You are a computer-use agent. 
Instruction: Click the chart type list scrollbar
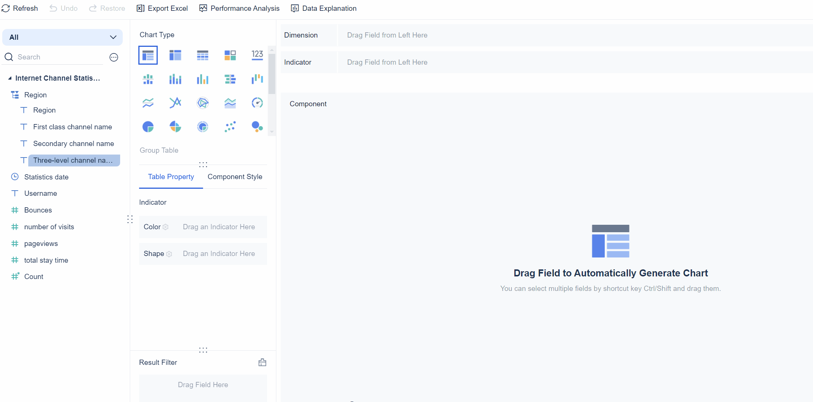[272, 74]
